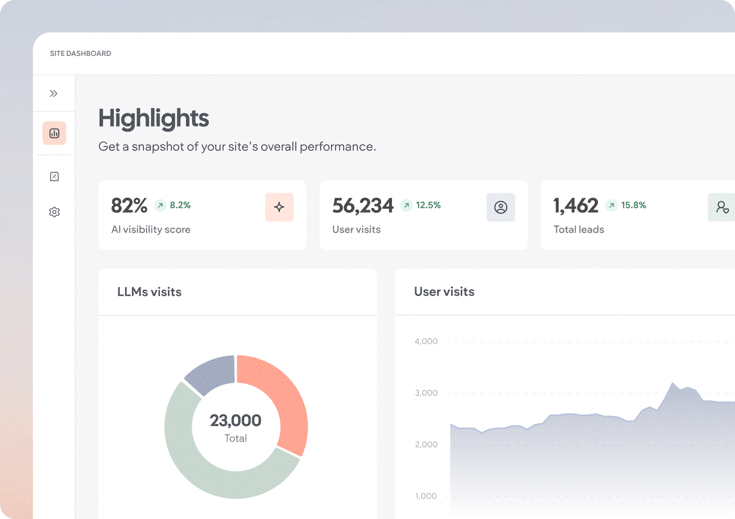Click the 12.5% trend arrow badge

[407, 205]
